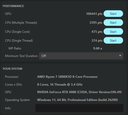Click the Single Core score 475 pts
Screen dimensions: 128x115
point(97,32)
